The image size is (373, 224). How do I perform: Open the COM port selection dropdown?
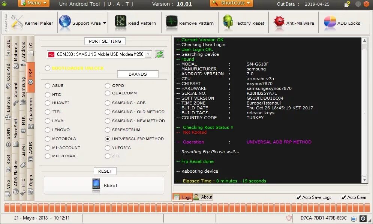coord(148,54)
